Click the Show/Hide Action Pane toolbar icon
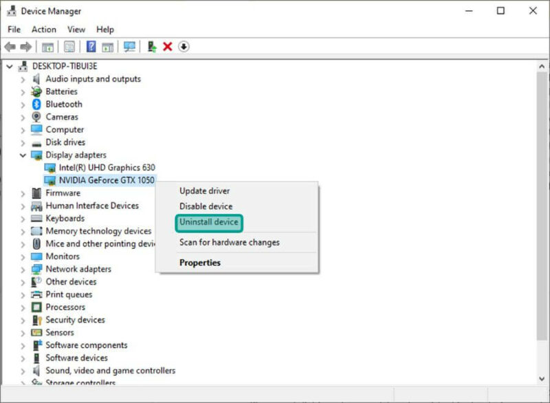Image resolution: width=550 pixels, height=403 pixels. click(x=108, y=47)
